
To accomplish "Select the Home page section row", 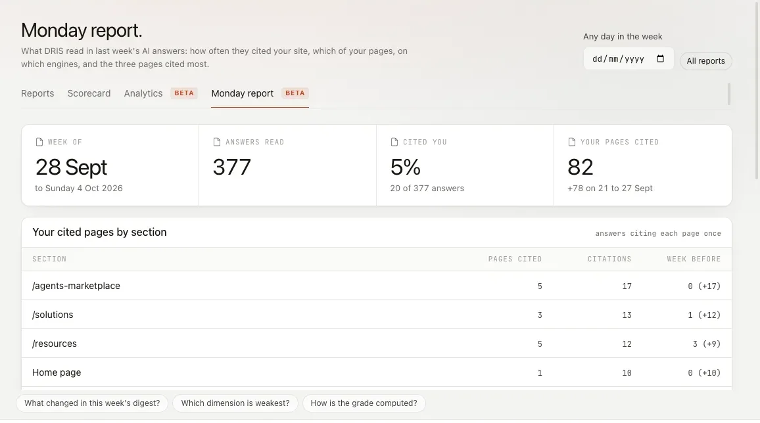I will click(x=377, y=372).
